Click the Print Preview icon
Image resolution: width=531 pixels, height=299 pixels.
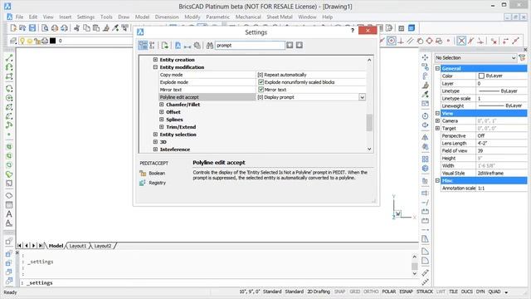click(45, 28)
